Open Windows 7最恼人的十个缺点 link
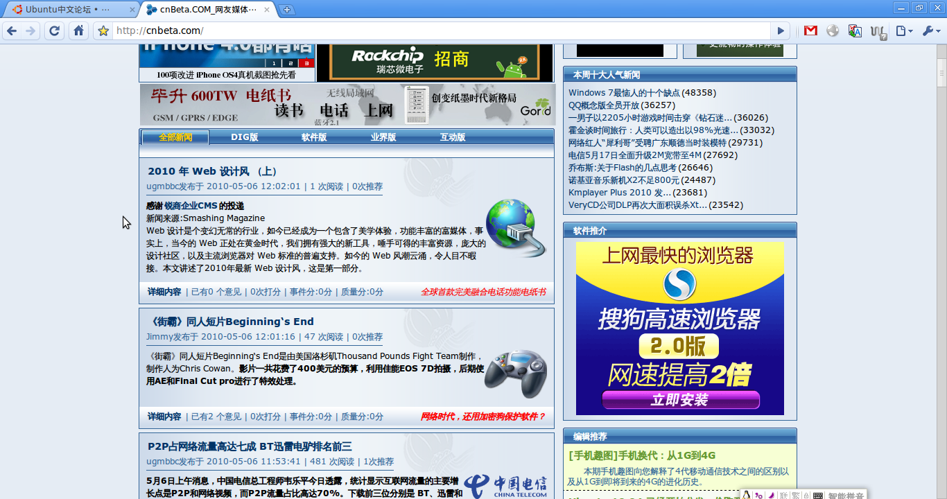The width and height of the screenshot is (947, 499). pos(624,93)
